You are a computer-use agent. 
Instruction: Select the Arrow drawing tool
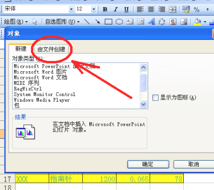[x=97, y=22]
